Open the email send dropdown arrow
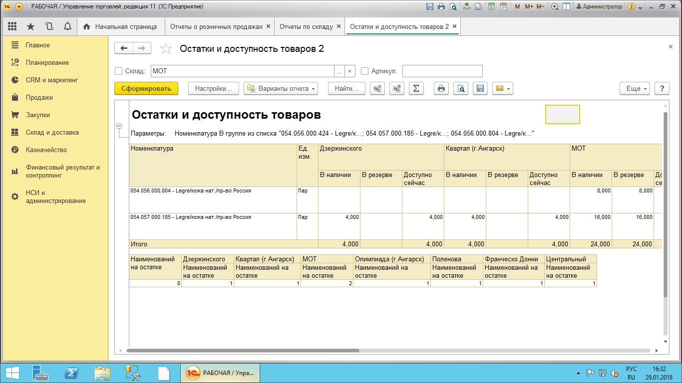Image resolution: width=682 pixels, height=383 pixels. 508,89
